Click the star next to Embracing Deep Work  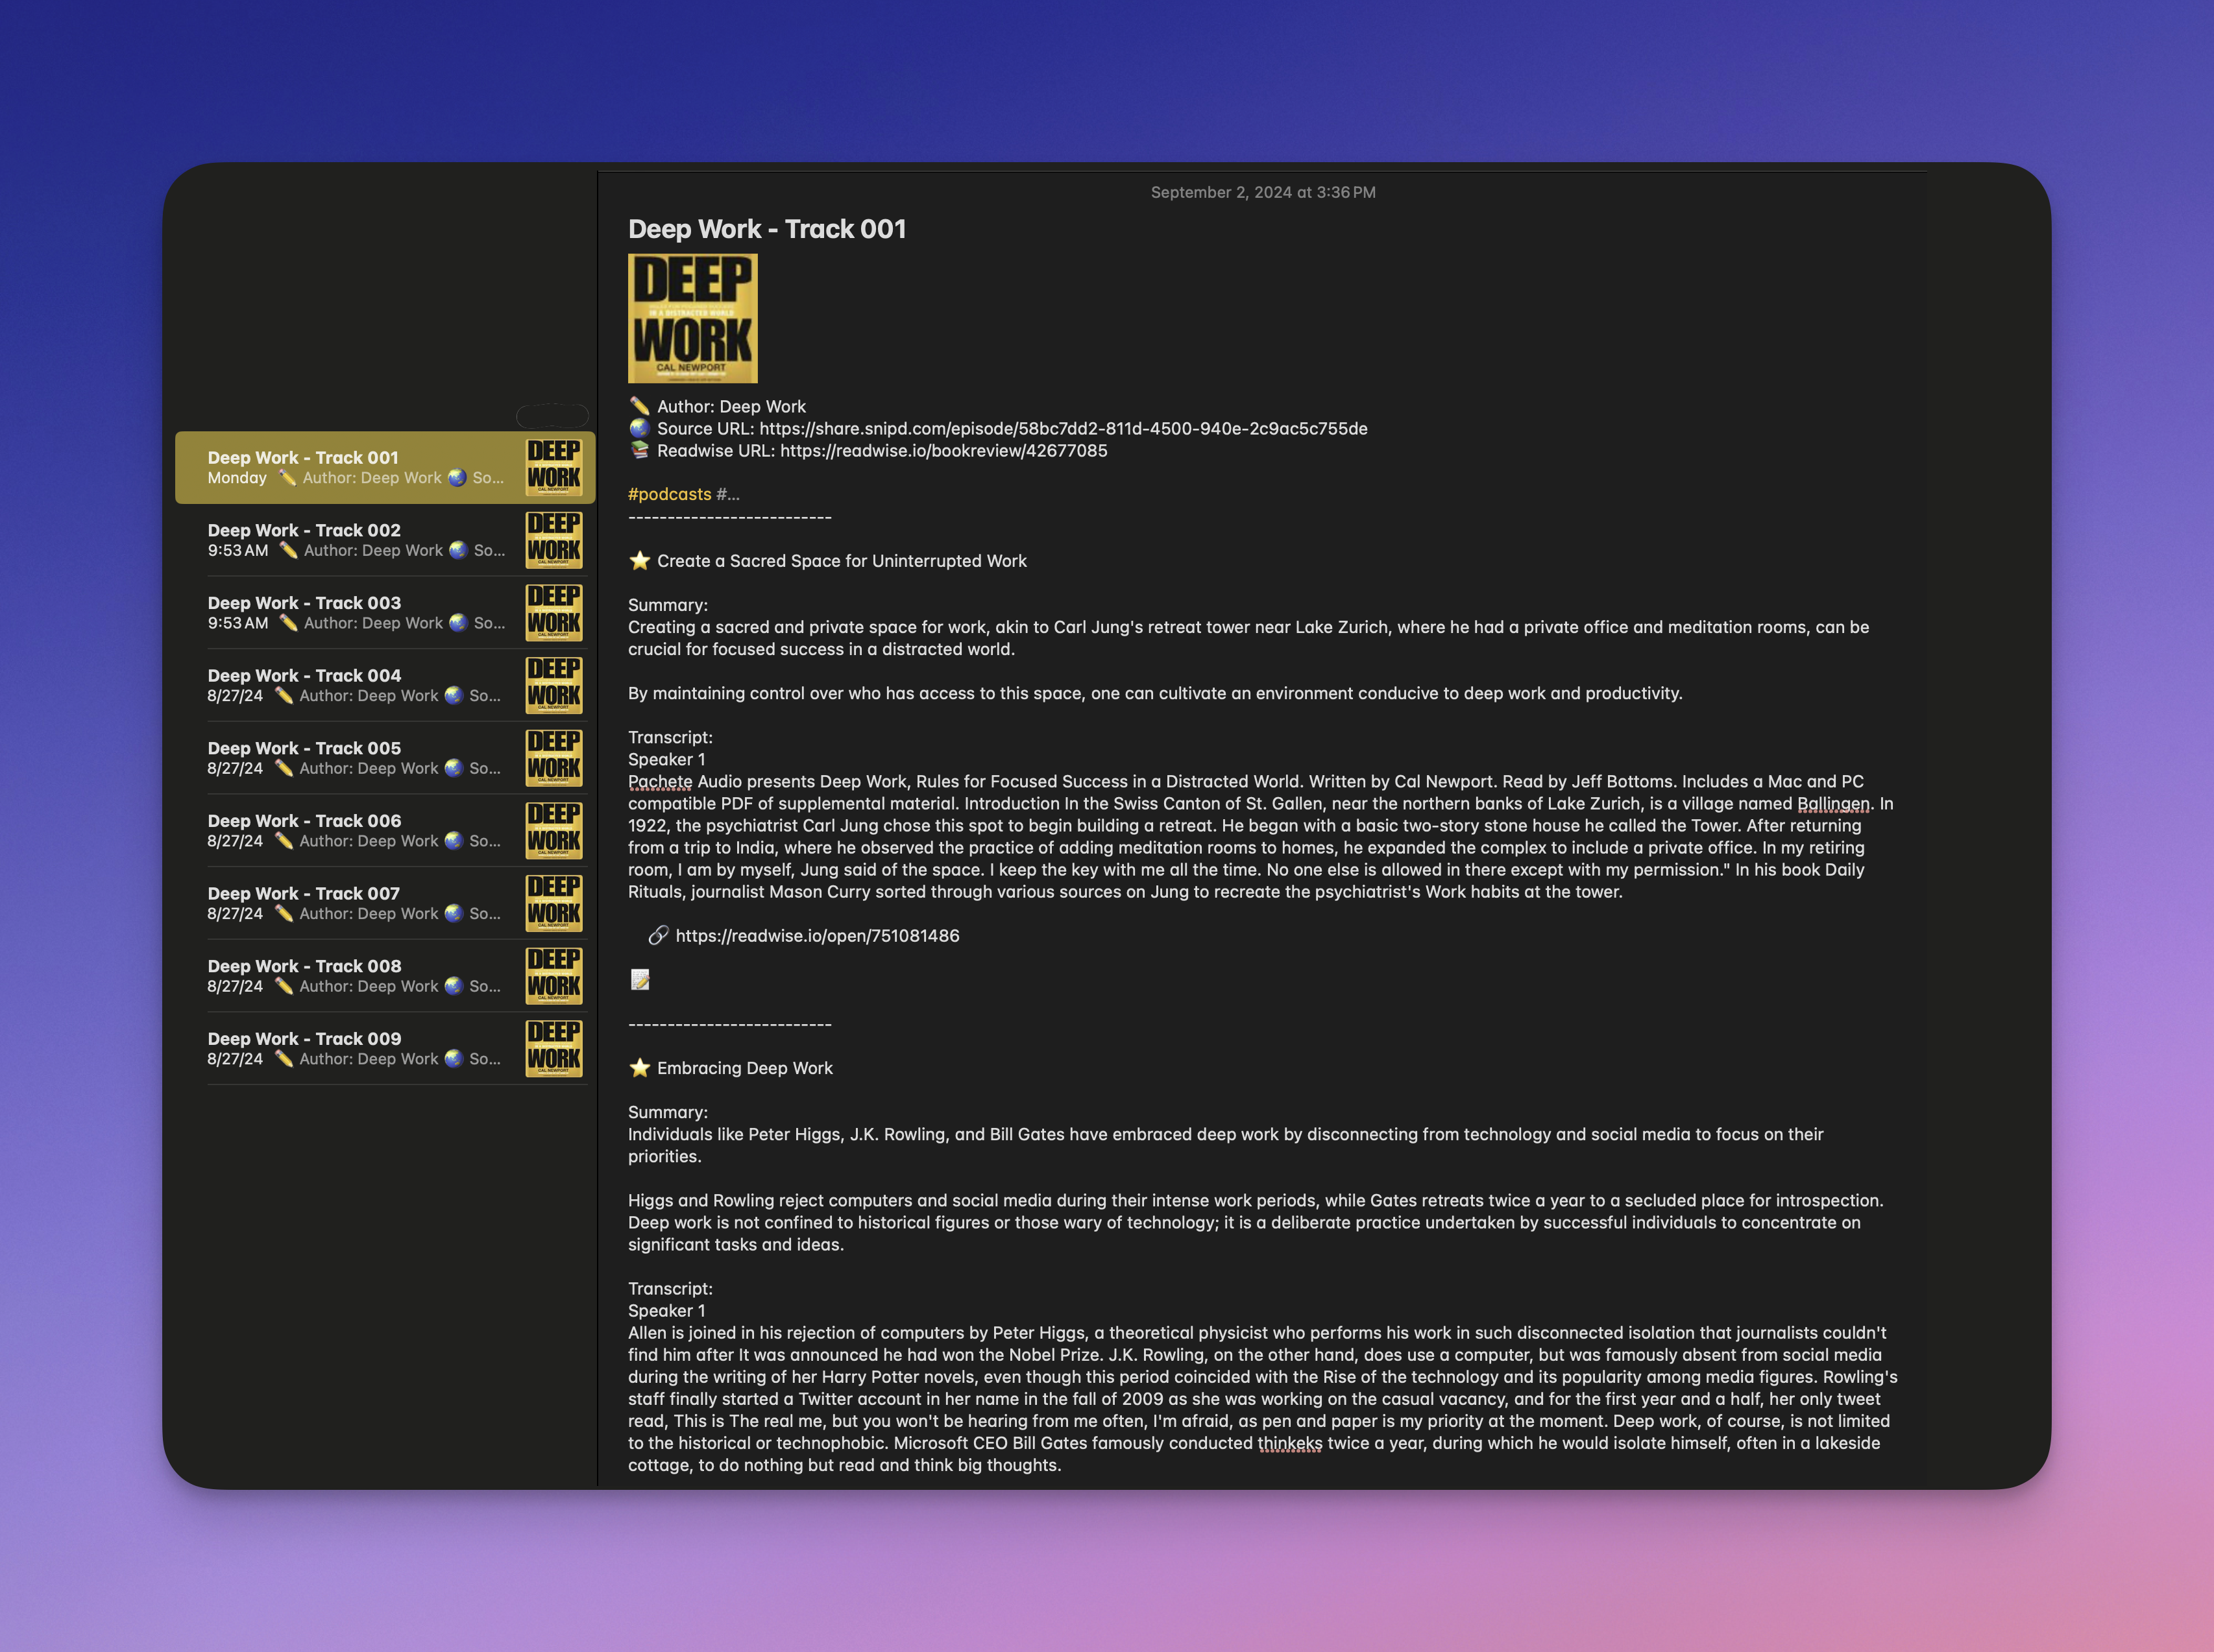pos(639,1068)
